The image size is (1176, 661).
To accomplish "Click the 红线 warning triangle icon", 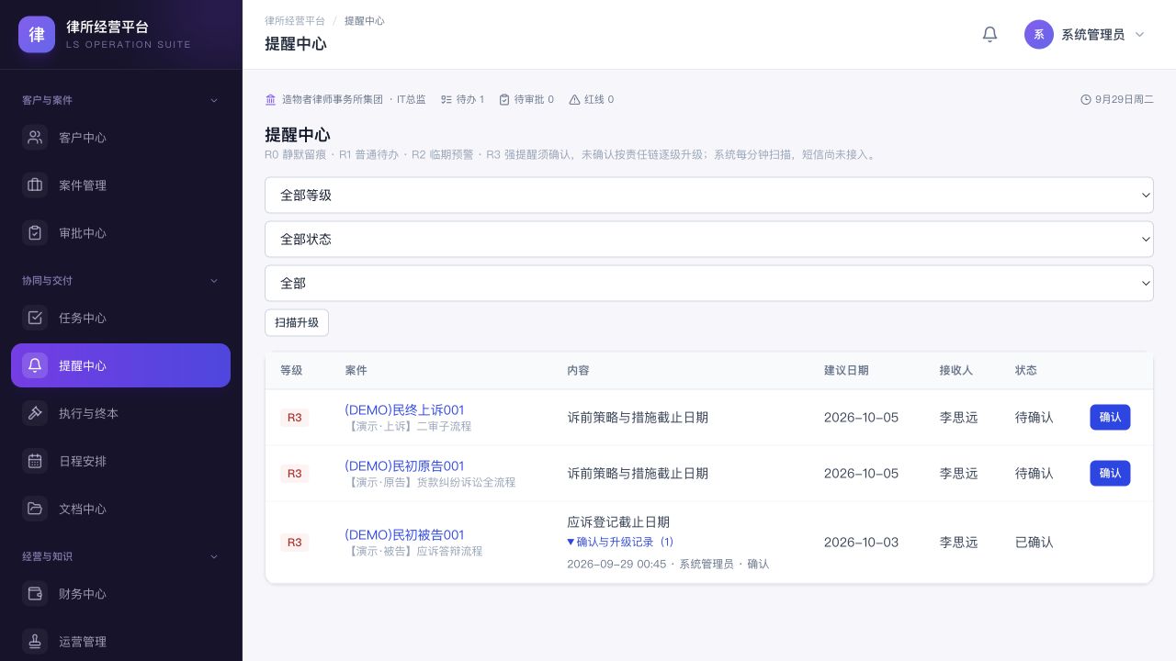I will (575, 99).
